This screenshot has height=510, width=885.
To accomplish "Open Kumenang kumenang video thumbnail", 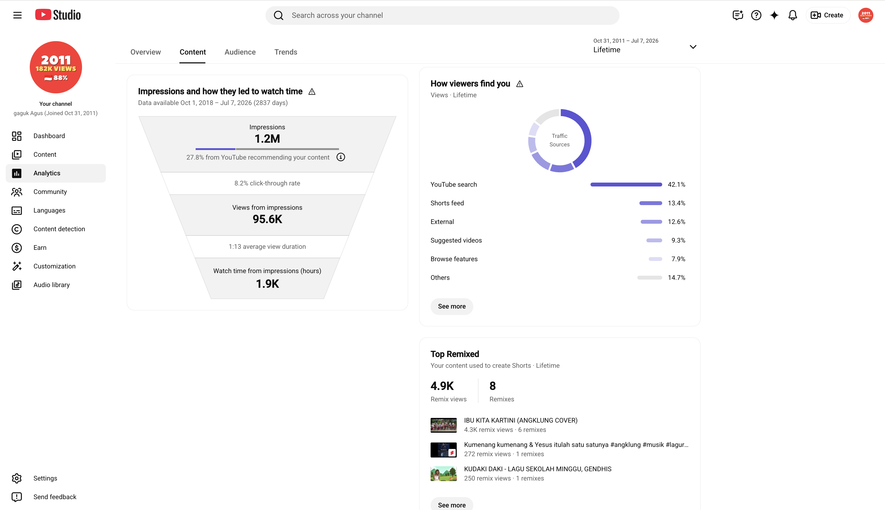I will pos(443,449).
